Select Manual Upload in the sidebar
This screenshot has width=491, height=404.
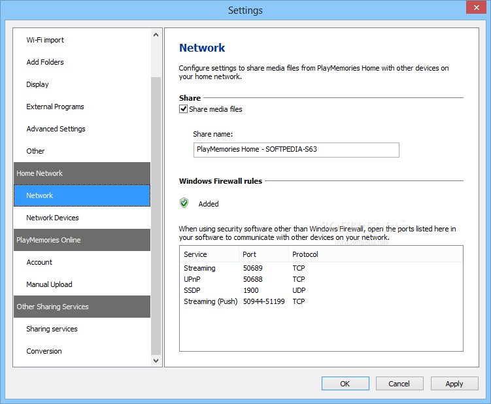(82, 284)
